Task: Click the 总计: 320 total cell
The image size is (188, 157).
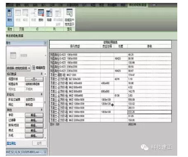Action: click(x=55, y=124)
